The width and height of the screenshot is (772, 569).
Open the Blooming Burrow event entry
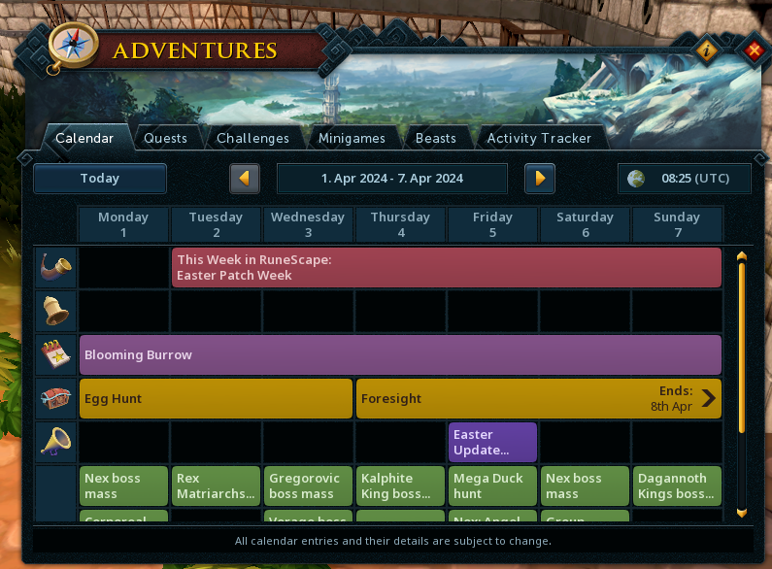(400, 354)
